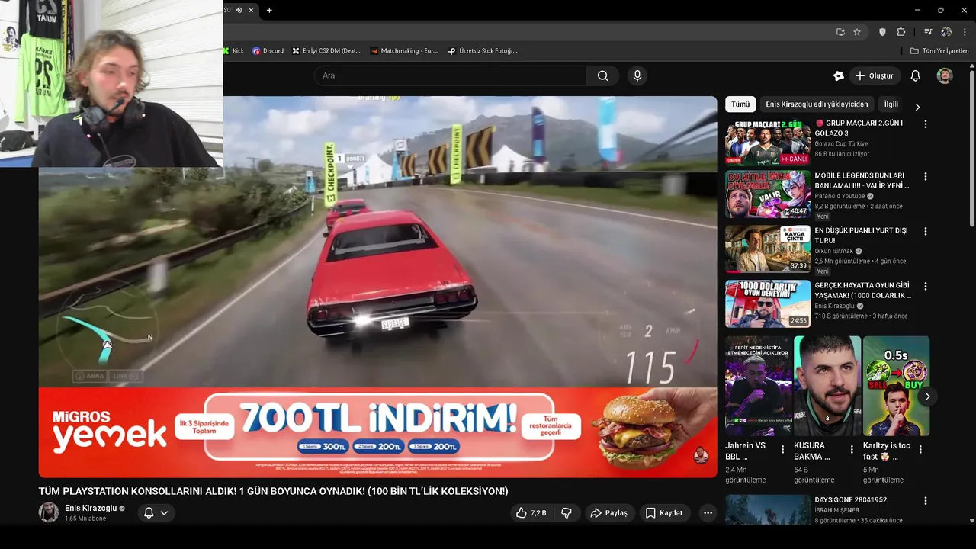Click the browser profile avatar in the toolbar
This screenshot has height=549, width=976.
tap(946, 32)
